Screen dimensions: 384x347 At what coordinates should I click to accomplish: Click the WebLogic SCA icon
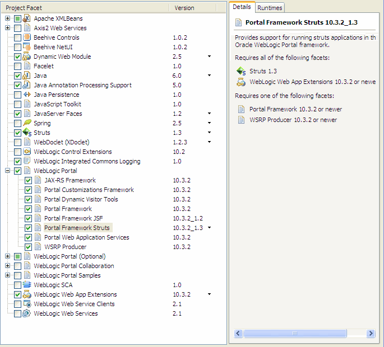[27, 285]
